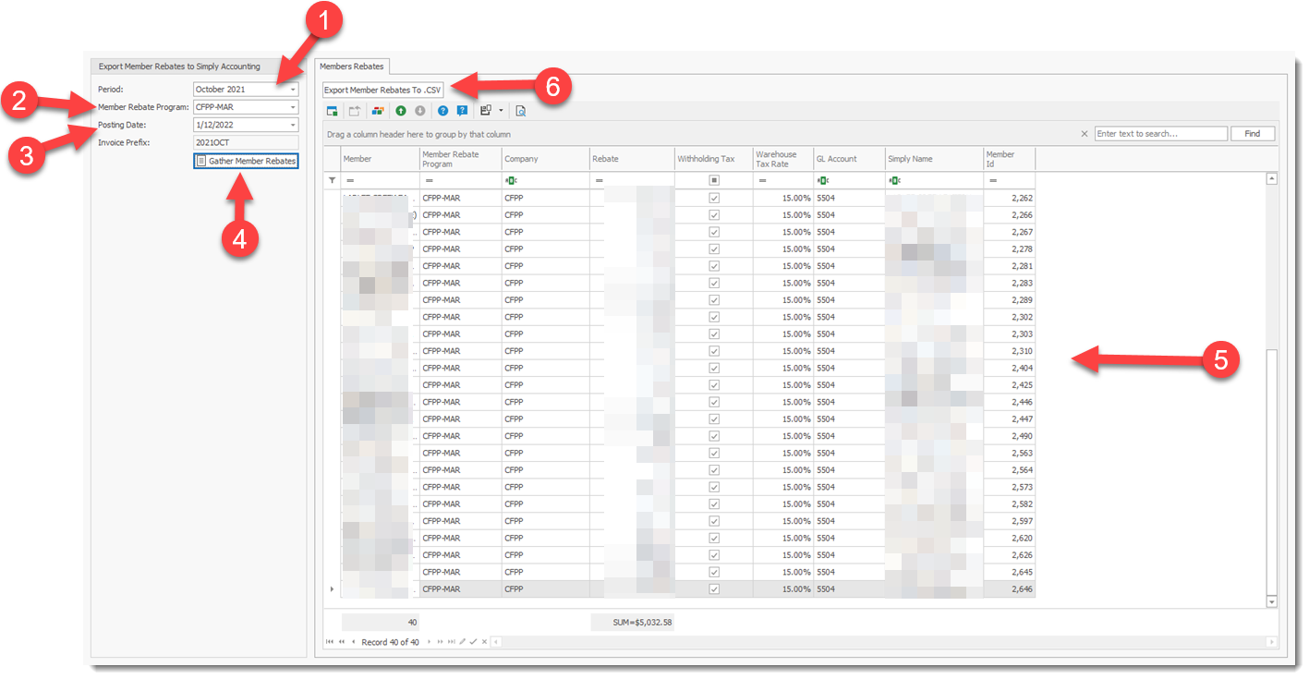Toggle the Withholding Tax checkbox in the last row
Image resolution: width=1309 pixels, height=679 pixels.
point(713,588)
